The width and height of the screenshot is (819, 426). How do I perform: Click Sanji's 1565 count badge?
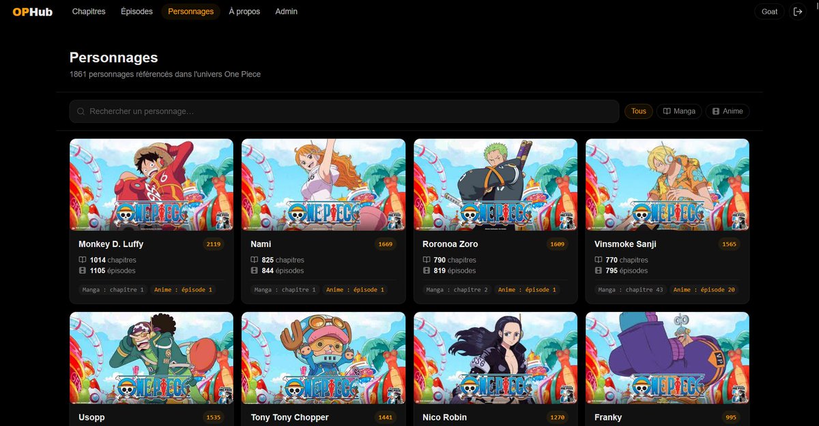729,244
